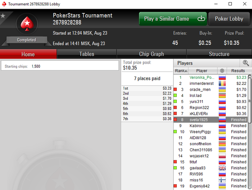The width and height of the screenshot is (252, 190).
Task: Select player Veronika_Po... in list
Action: pyautogui.click(x=211, y=77)
